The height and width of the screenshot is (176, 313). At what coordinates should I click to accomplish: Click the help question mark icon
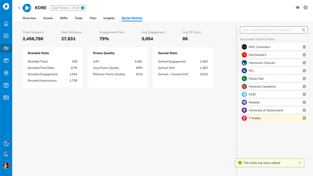pos(6,144)
